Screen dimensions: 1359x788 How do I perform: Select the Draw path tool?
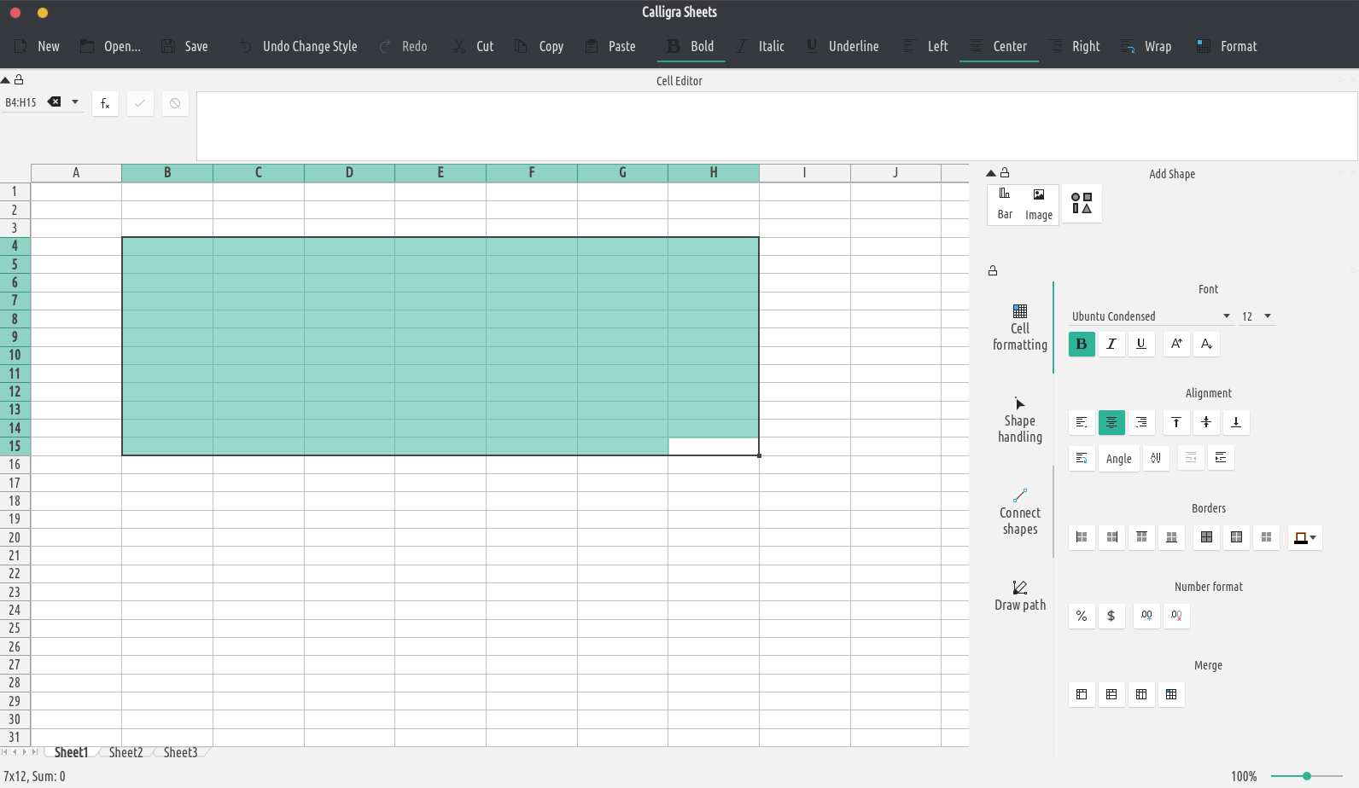[1019, 595]
